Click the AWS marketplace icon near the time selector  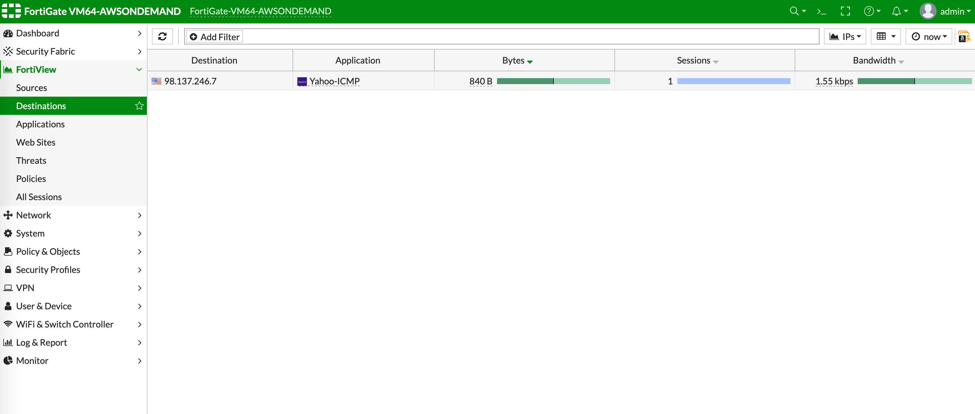(x=964, y=36)
